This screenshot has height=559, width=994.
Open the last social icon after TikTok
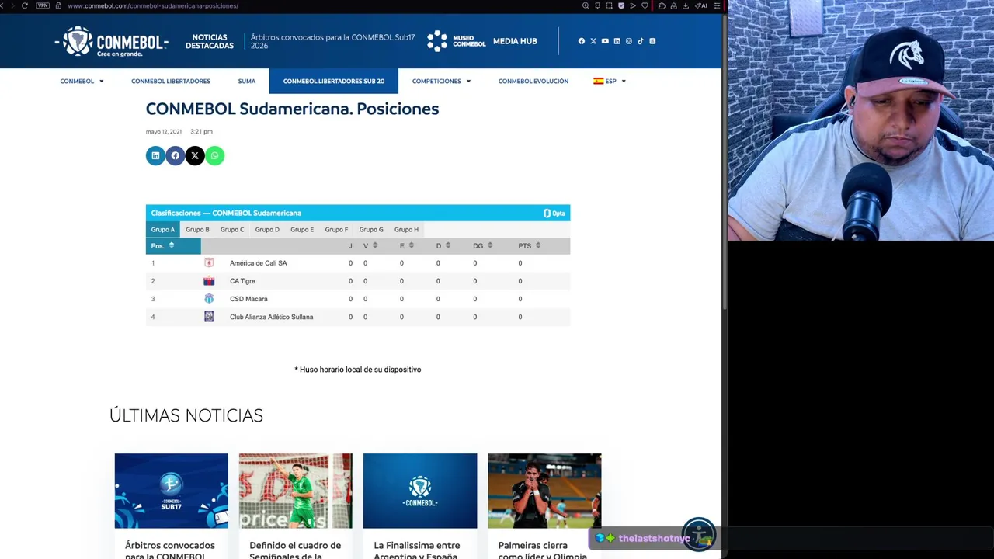click(652, 41)
